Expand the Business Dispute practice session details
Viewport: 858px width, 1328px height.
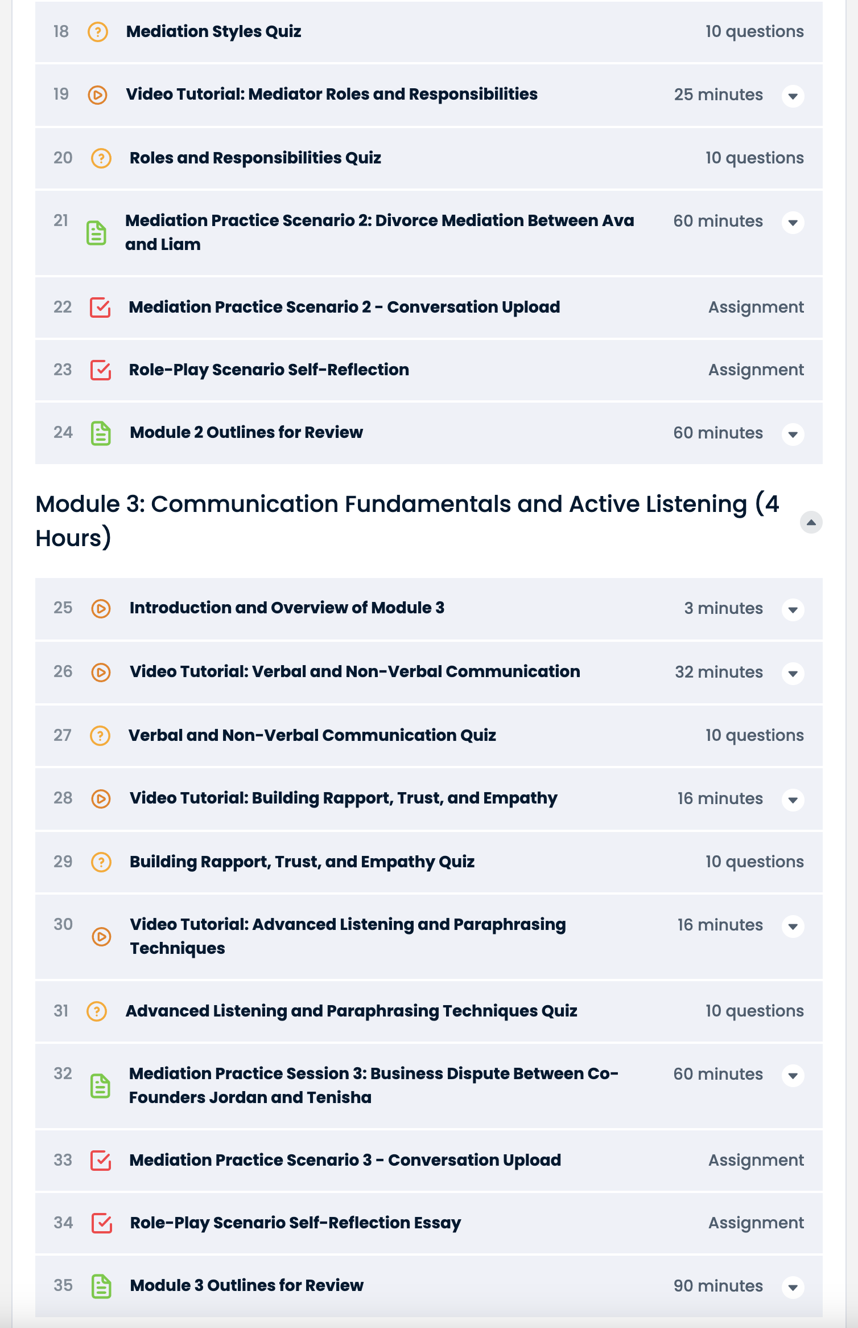(793, 1075)
